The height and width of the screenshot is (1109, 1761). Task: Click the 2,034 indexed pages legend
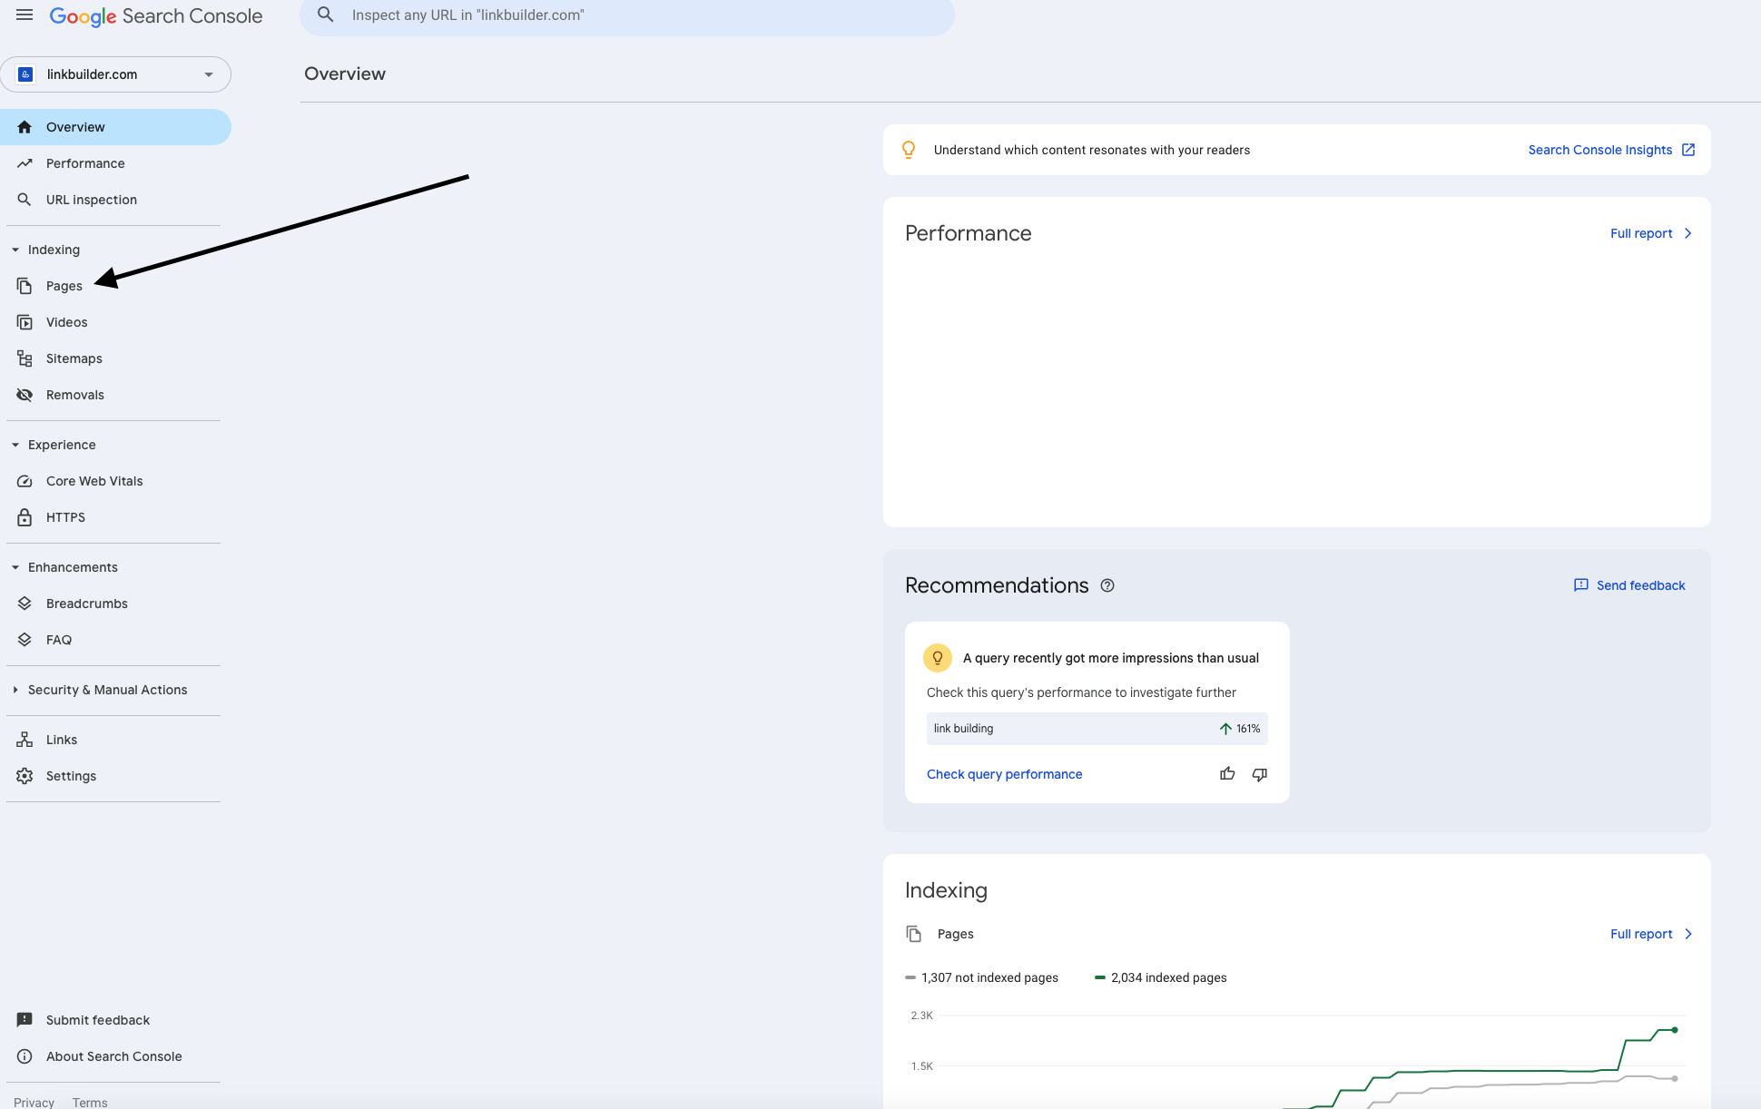1161,977
